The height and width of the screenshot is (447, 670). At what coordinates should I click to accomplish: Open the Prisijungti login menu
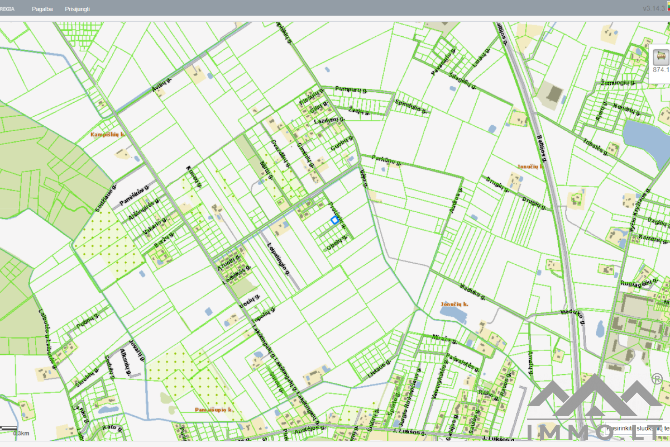point(77,9)
